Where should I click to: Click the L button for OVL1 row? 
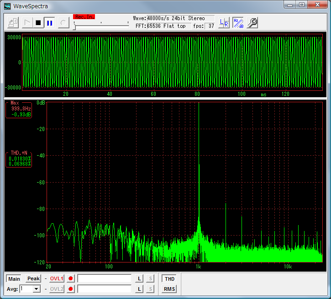pos(140,278)
